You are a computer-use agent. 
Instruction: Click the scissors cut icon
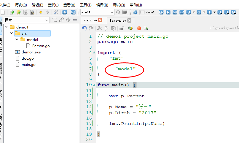[99, 28]
